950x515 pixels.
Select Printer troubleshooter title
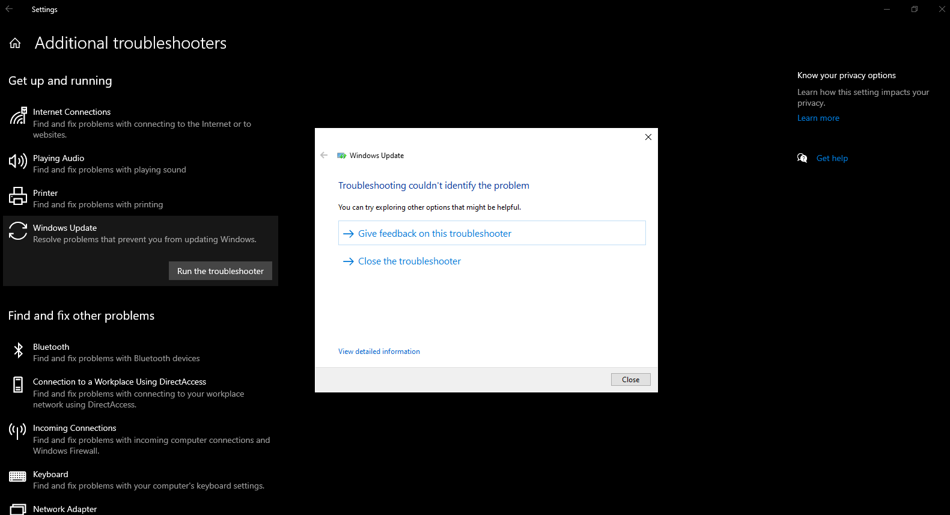pos(46,194)
